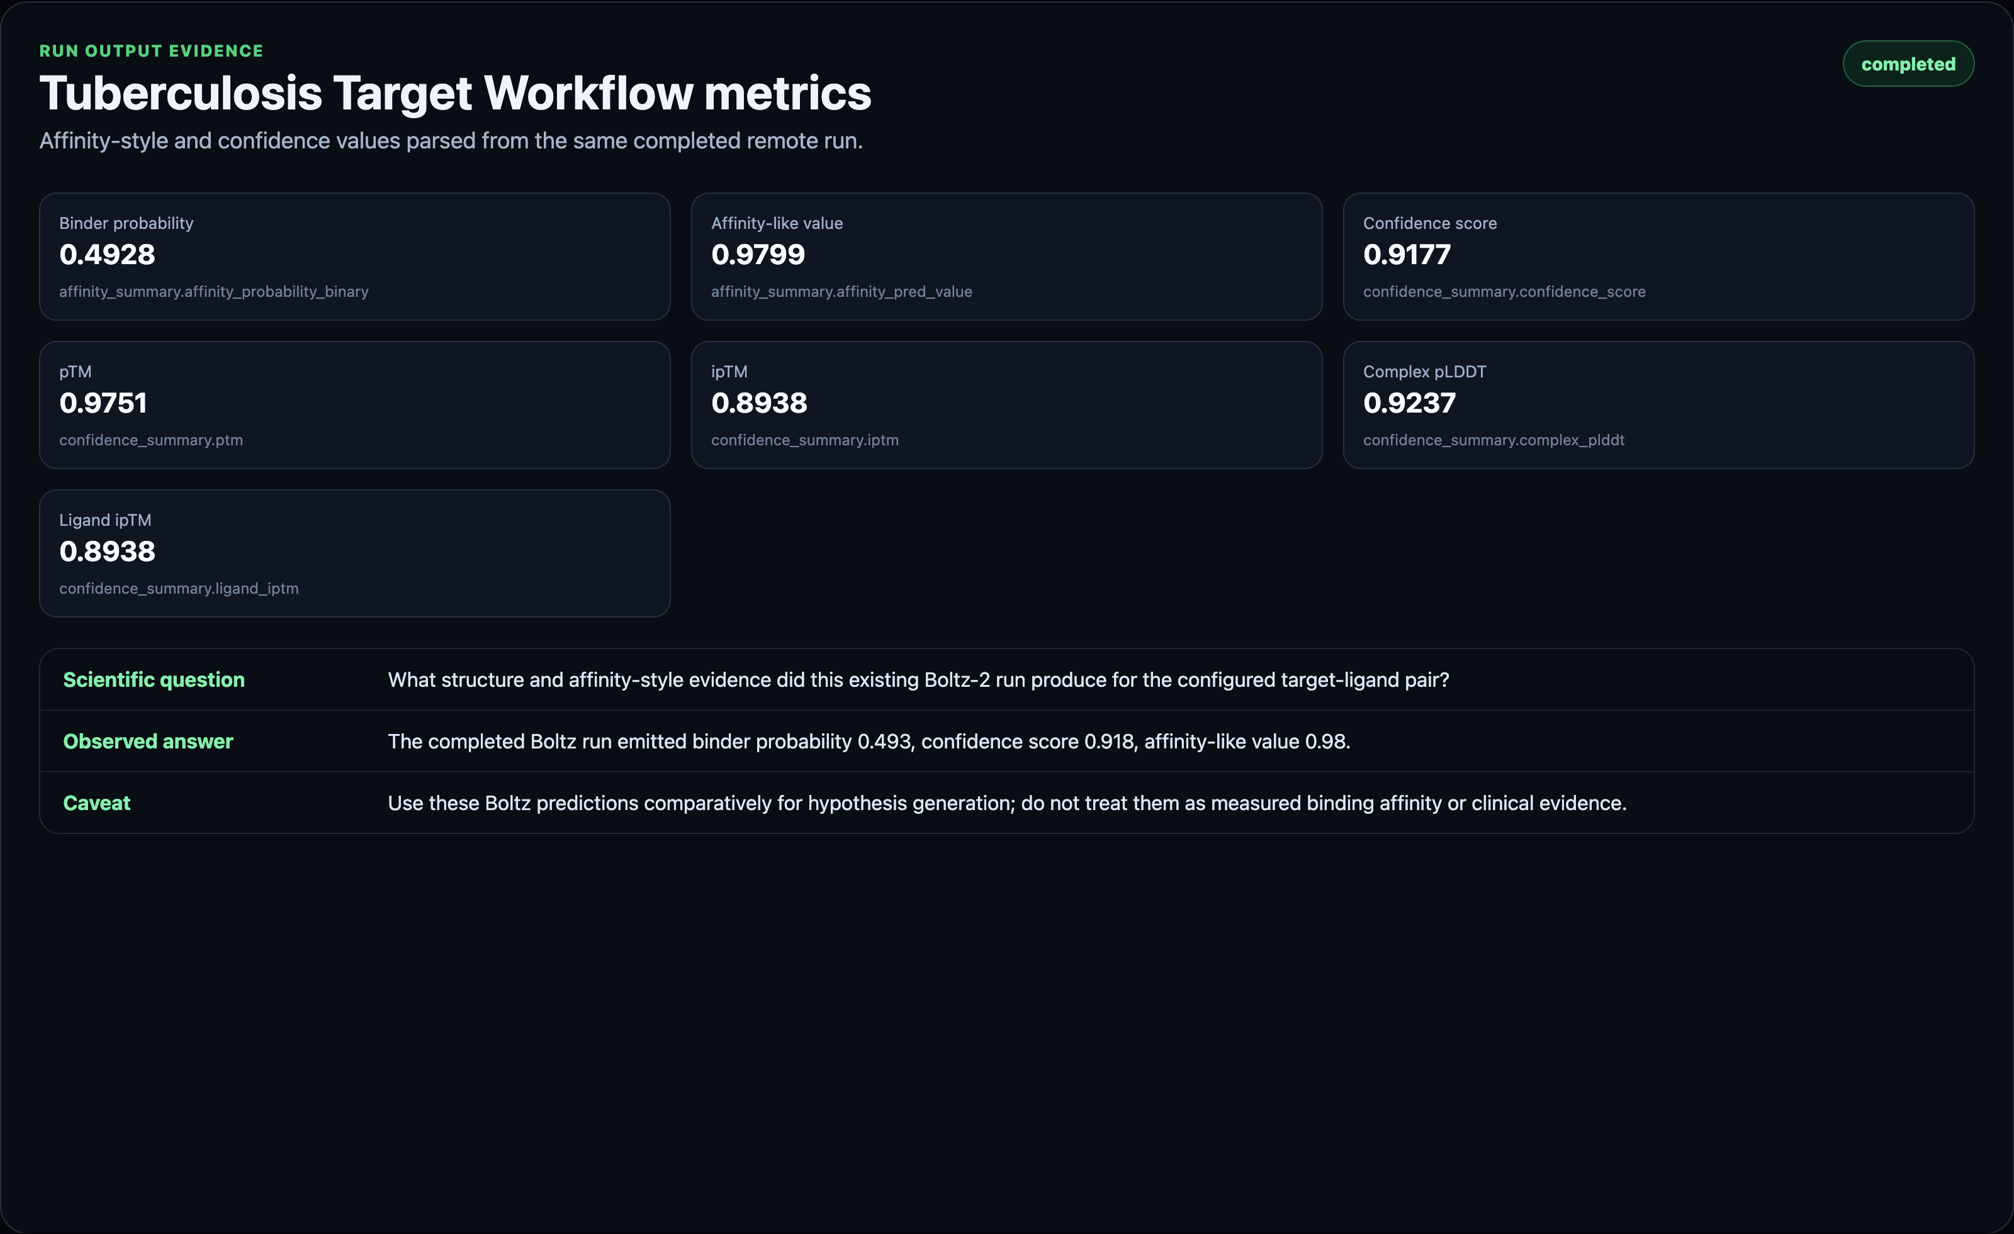Select the pTM value 0.9751
2014x1234 pixels.
coord(103,403)
